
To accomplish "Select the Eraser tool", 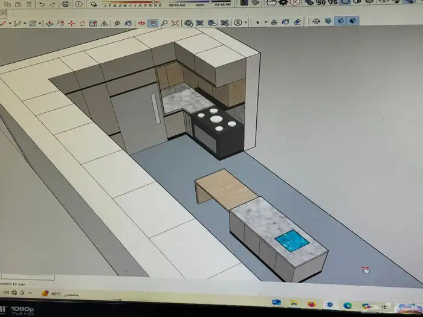I will coord(297,22).
